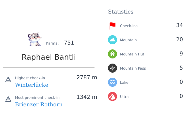Click the triangle icon beside Highest check-in
This screenshot has height=116, width=195.
point(8,80)
